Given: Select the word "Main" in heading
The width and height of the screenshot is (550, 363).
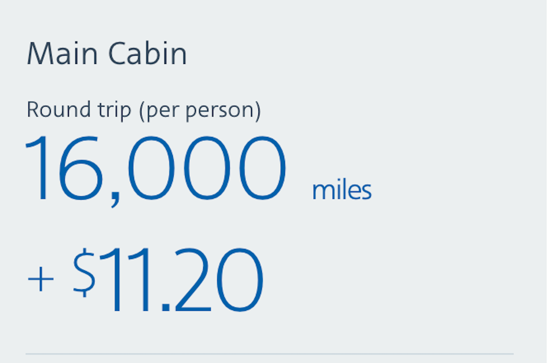Looking at the screenshot, I should (x=62, y=54).
